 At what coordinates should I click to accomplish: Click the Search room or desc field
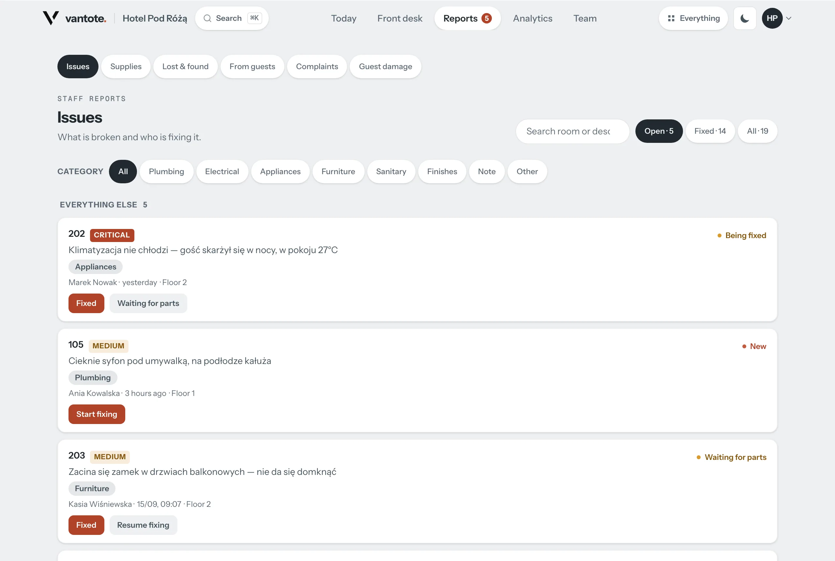pyautogui.click(x=572, y=131)
